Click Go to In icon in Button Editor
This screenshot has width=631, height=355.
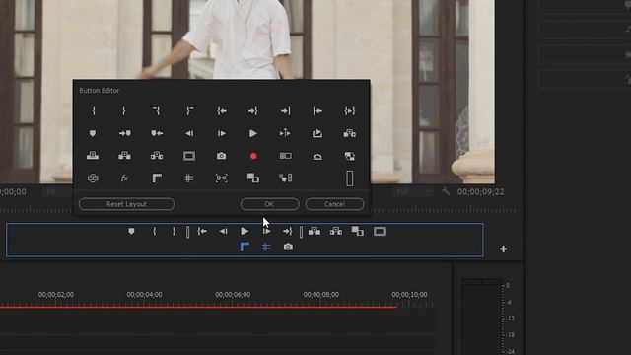click(x=221, y=111)
